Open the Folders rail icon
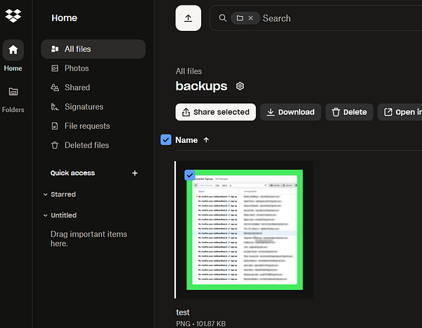Screen dimensions: 422x328 point(13,100)
